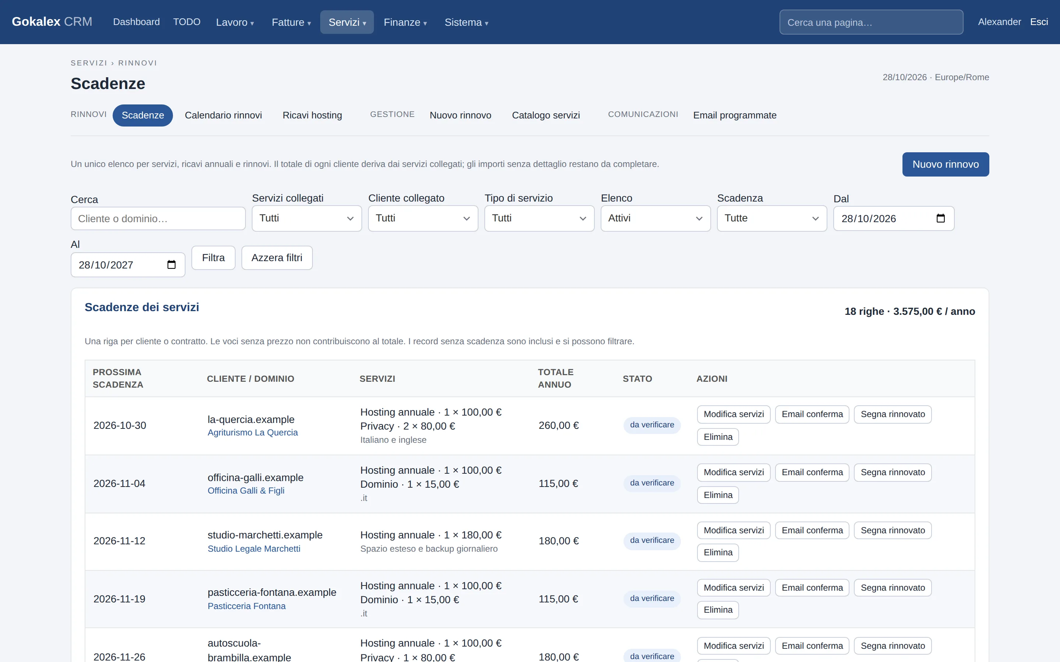Expand the Scadenza dropdown showing Tutte

click(772, 218)
